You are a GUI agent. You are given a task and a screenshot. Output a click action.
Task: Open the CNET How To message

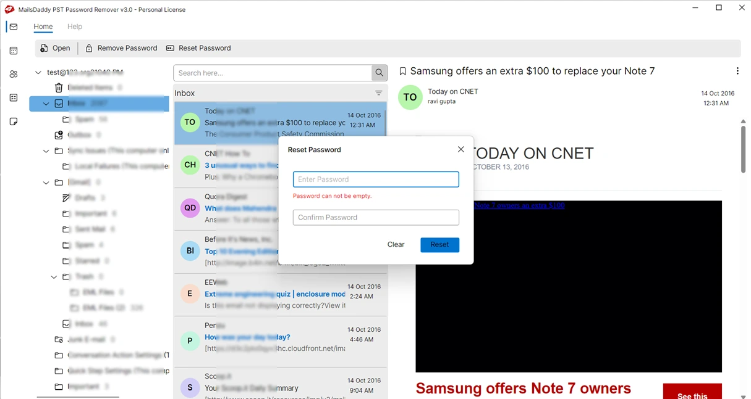[281, 166]
